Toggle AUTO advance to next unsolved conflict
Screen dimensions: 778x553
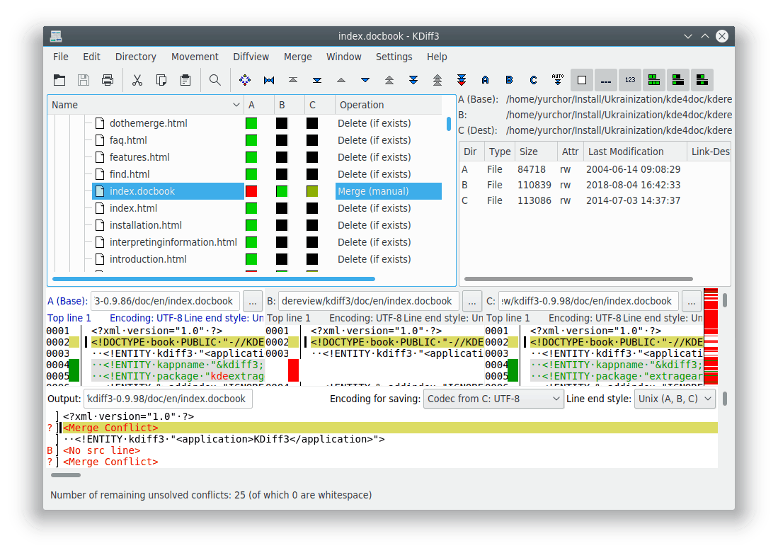click(558, 80)
